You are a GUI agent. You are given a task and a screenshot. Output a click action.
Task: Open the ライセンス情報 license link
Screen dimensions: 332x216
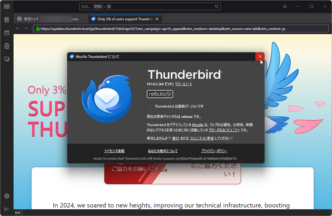[x=114, y=151]
